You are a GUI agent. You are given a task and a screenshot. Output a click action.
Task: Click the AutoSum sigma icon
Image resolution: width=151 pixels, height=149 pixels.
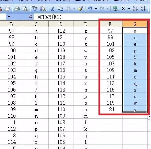point(123,9)
